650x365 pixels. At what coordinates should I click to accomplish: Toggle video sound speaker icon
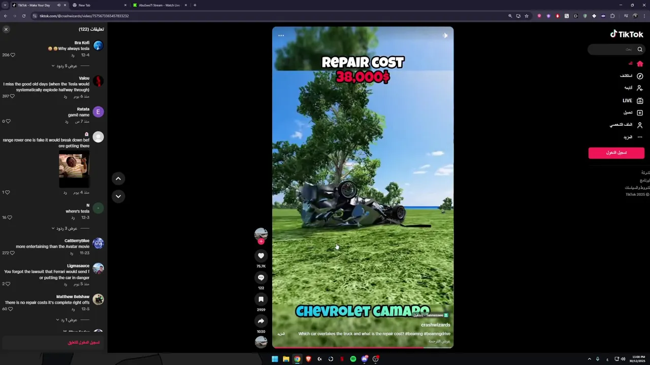445,35
